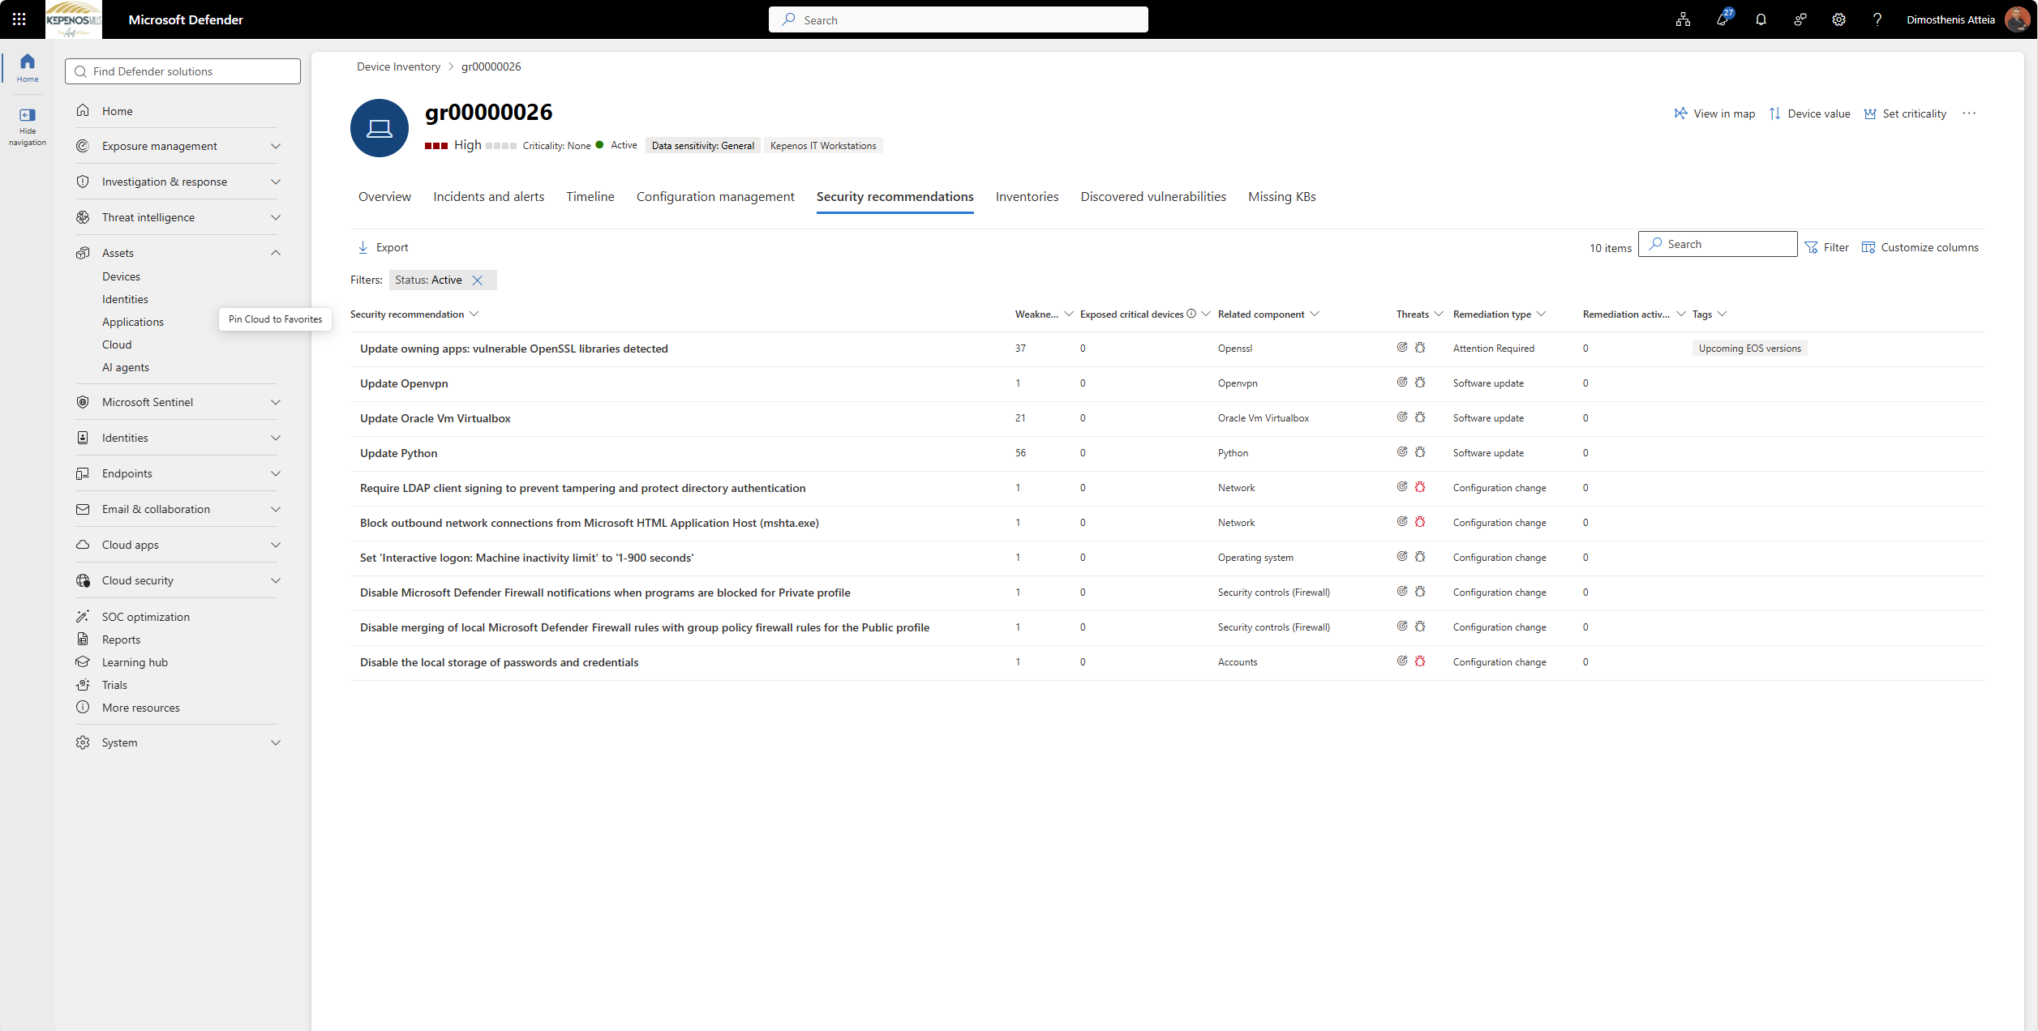Click threat insights icon for Update Openvpn row
Viewport: 2038px width, 1031px height.
pos(1402,382)
